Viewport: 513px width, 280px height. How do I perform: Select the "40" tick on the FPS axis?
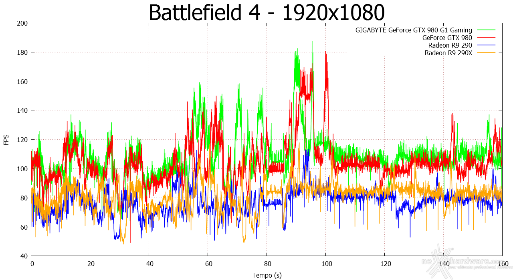pyautogui.click(x=24, y=256)
